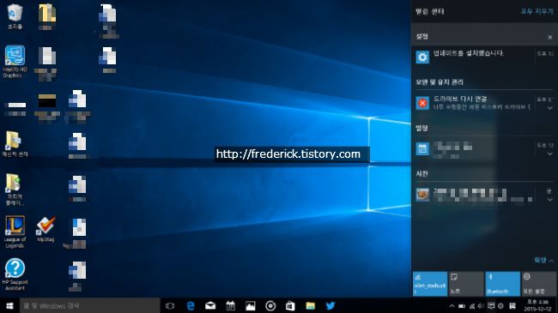
Task: Click the Windows search box on taskbar
Action: [89, 306]
